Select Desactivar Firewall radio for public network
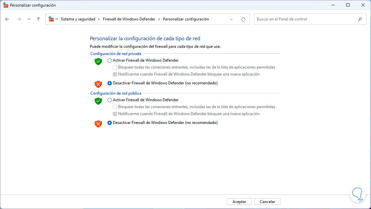The width and height of the screenshot is (371, 209). (x=109, y=123)
